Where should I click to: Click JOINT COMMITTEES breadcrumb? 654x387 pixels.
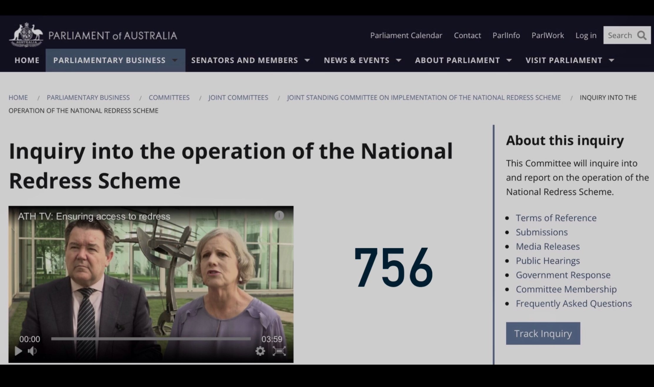tap(238, 97)
